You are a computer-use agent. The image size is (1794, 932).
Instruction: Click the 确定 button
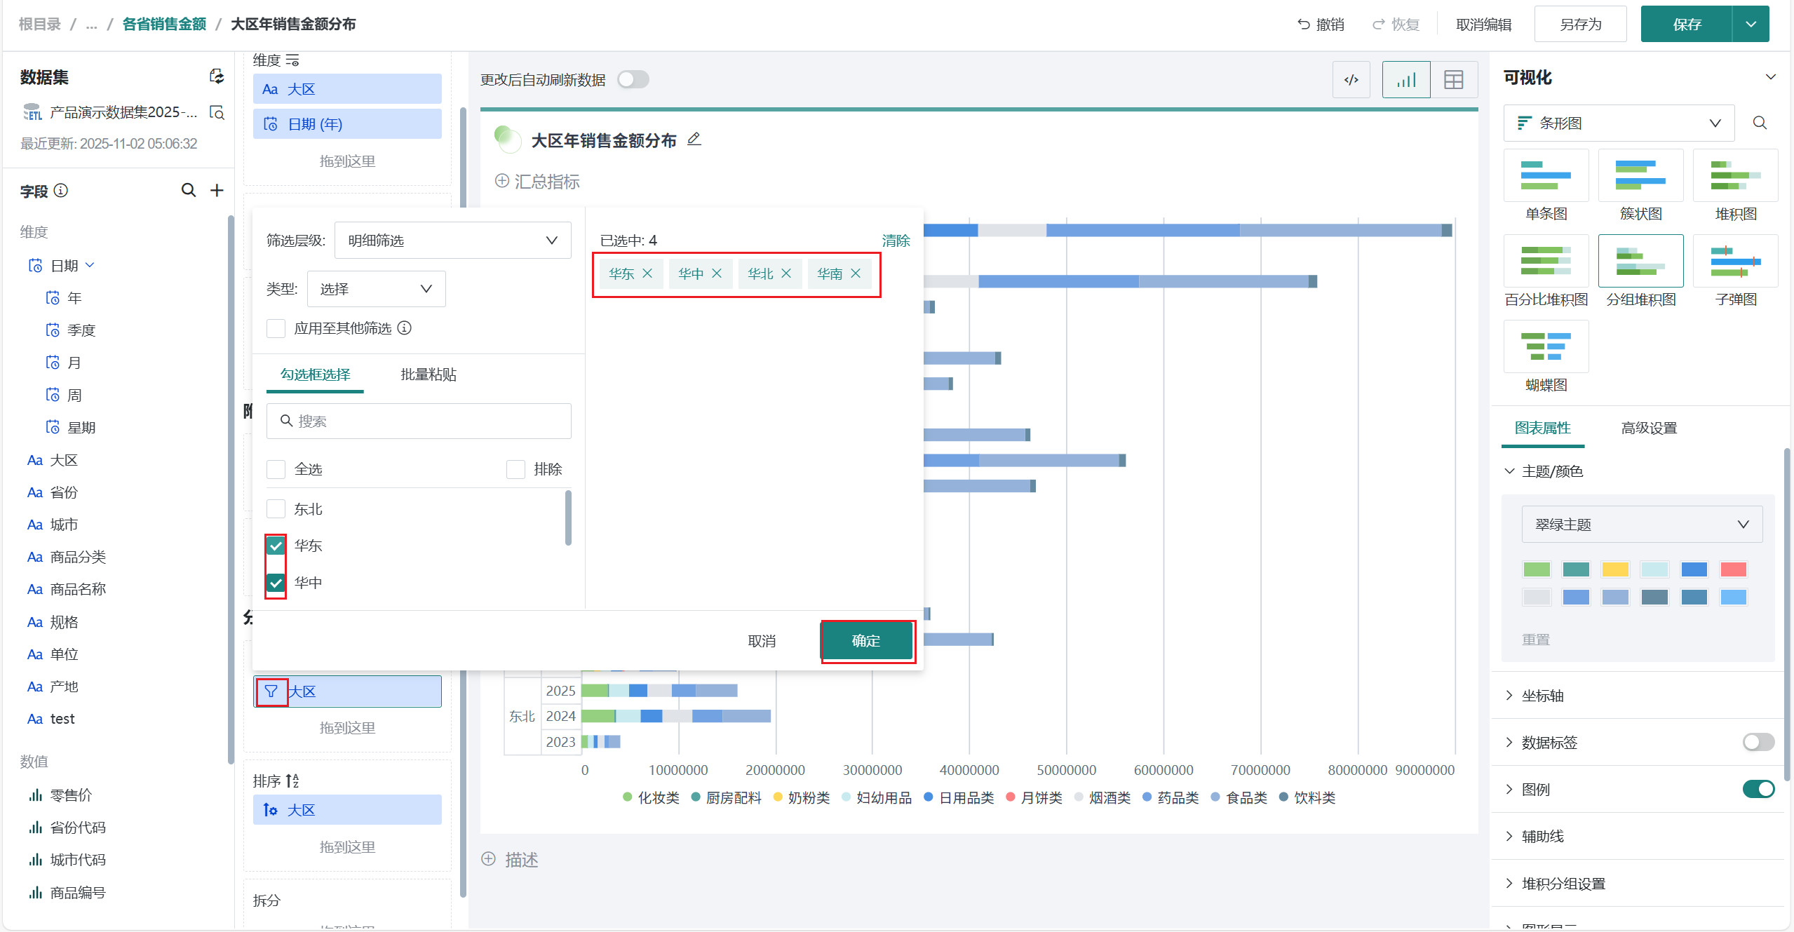pyautogui.click(x=866, y=641)
